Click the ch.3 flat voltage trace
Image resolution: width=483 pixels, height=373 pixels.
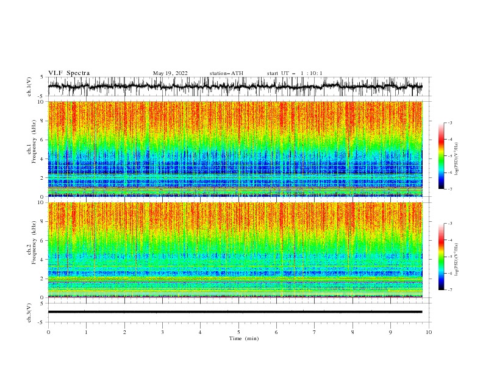click(x=235, y=312)
